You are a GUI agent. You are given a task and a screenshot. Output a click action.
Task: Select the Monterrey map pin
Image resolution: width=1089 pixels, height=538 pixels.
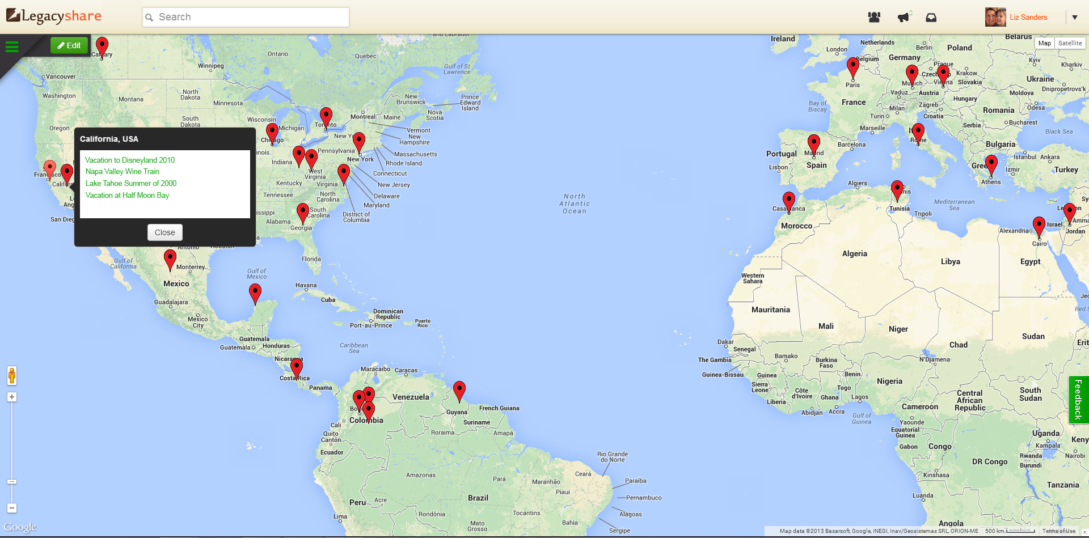click(x=170, y=260)
